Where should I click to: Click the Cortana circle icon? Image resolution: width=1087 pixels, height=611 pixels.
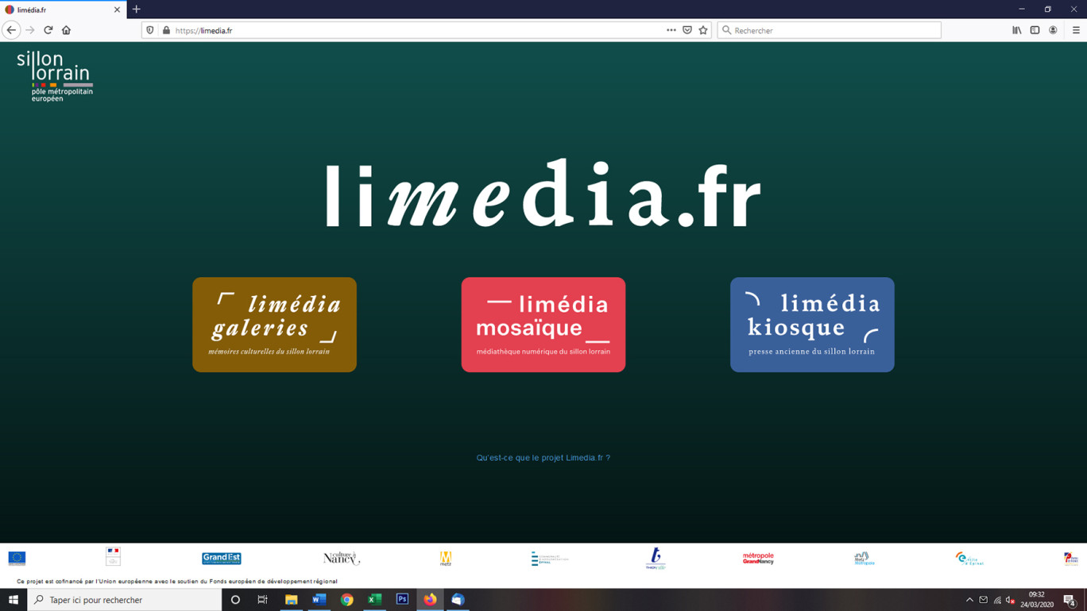(235, 600)
